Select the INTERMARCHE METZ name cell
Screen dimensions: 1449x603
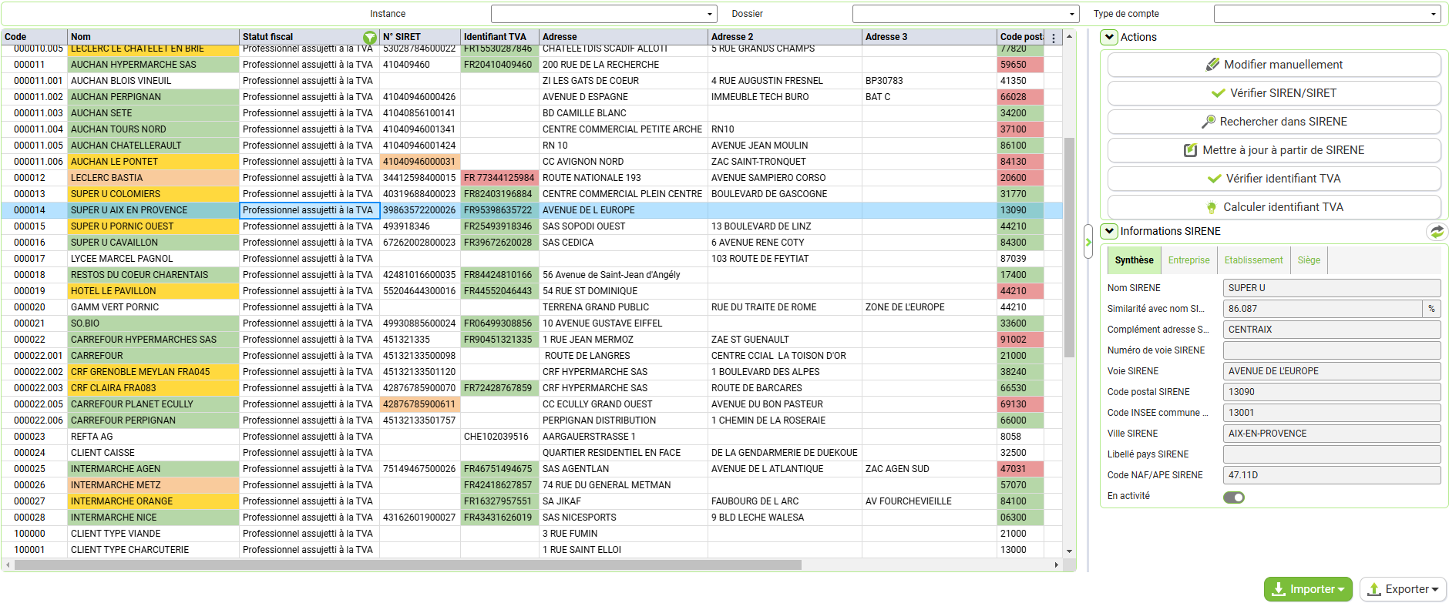pos(153,485)
